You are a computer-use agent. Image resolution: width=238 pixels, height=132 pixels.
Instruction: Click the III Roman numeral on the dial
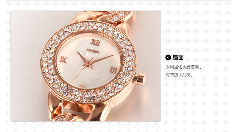(x=113, y=70)
